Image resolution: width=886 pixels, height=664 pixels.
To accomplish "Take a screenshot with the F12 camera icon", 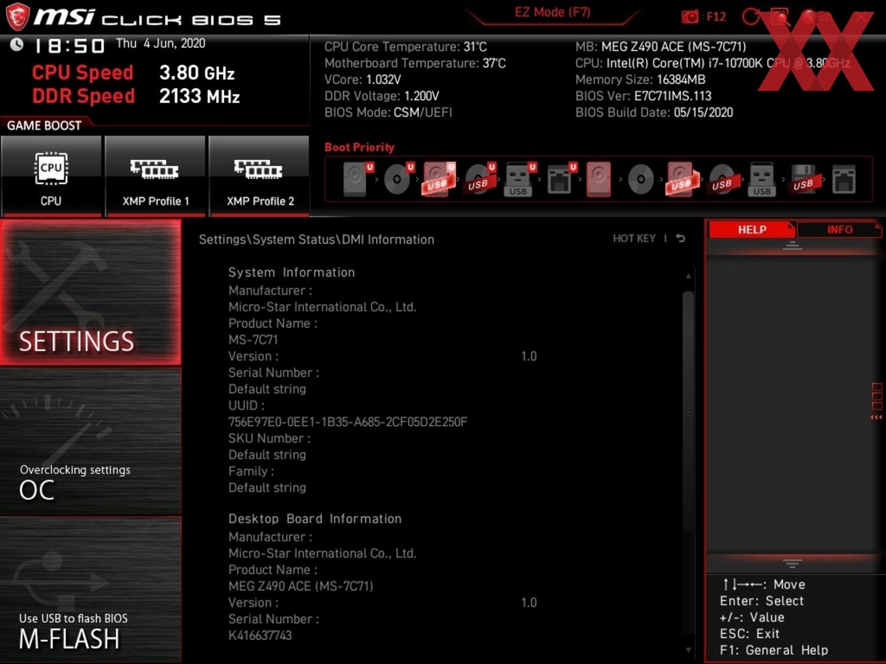I will (690, 16).
